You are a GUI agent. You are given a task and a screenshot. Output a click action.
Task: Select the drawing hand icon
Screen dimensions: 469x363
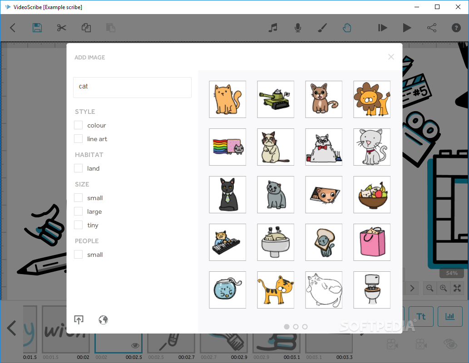(347, 28)
